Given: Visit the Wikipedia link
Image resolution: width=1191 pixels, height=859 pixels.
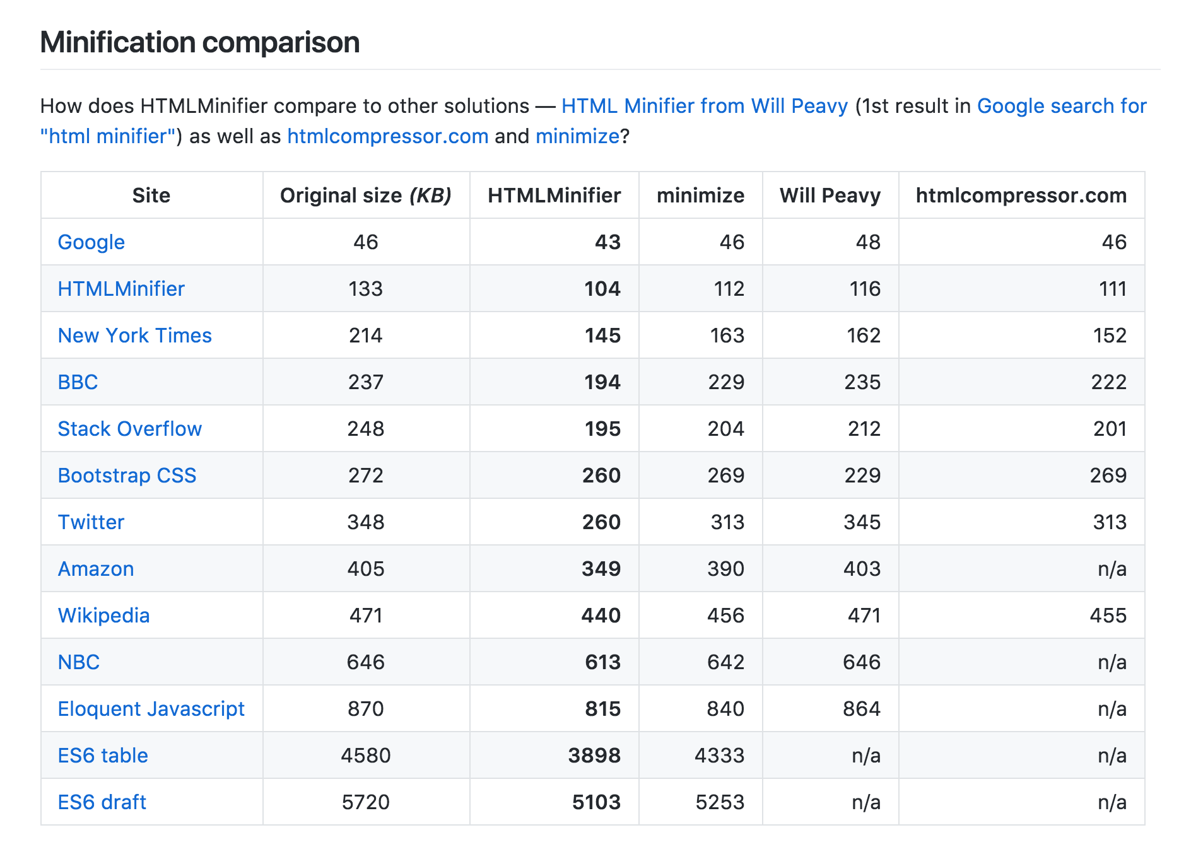Looking at the screenshot, I should point(104,616).
